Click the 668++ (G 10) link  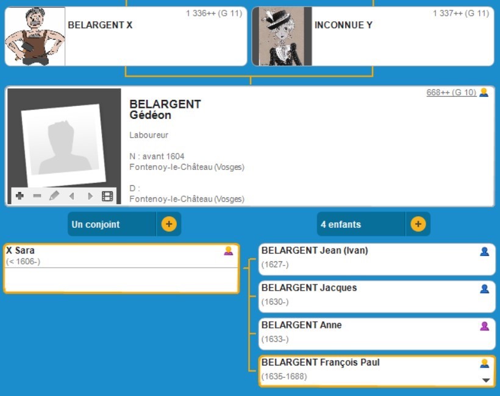click(451, 93)
